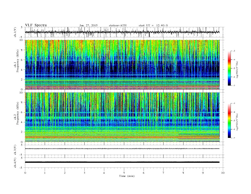Click the '5' tick on time axis

coord(124,173)
